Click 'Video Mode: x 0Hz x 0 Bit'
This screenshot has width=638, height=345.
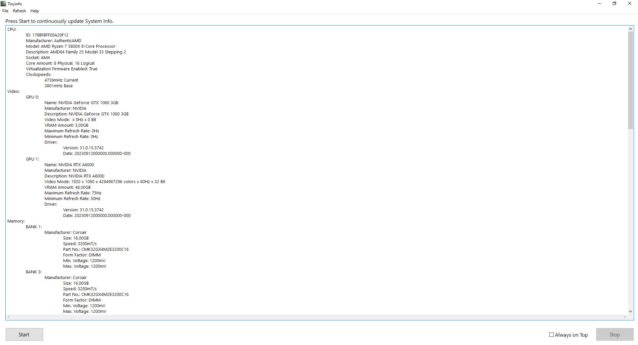(70, 120)
